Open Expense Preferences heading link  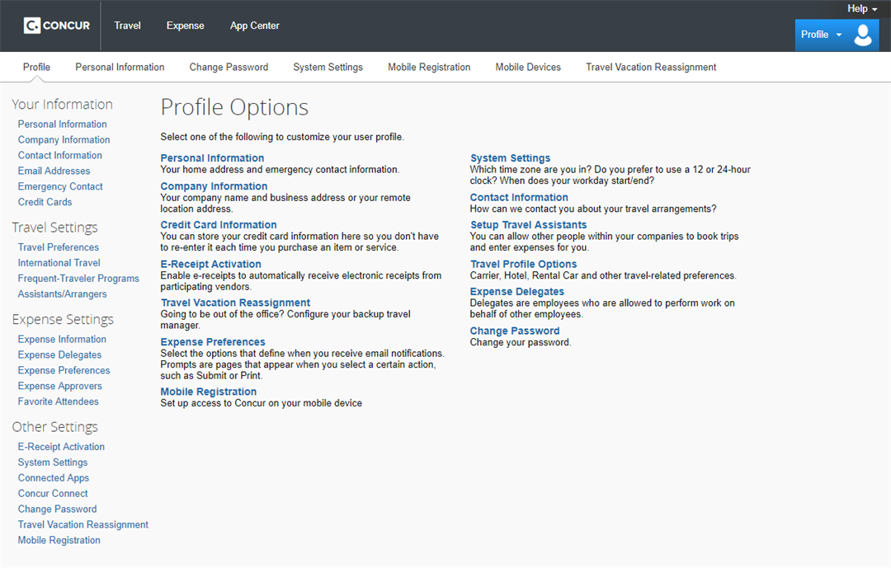tap(213, 342)
